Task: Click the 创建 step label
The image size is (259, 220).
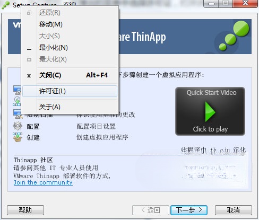Action: point(33,137)
